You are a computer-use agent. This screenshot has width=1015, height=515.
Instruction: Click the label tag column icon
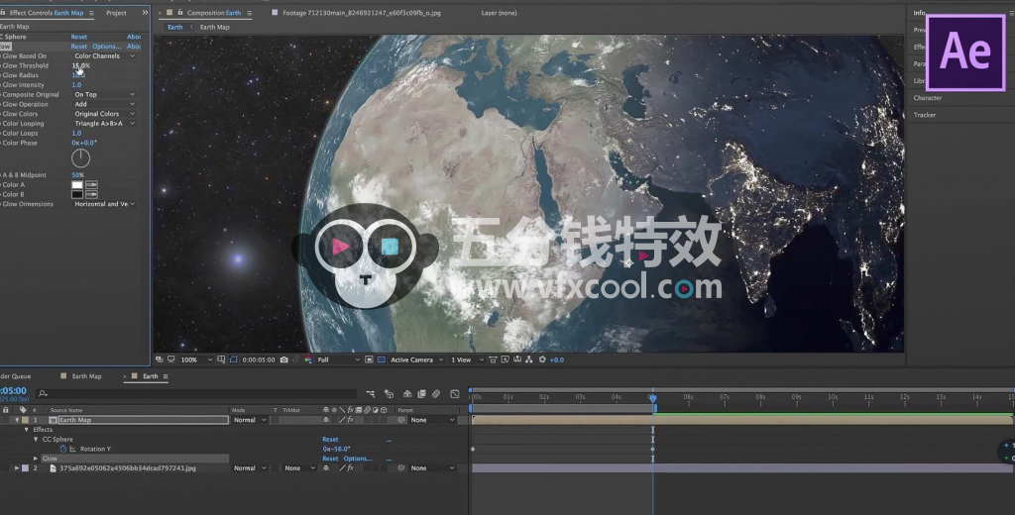pos(23,410)
